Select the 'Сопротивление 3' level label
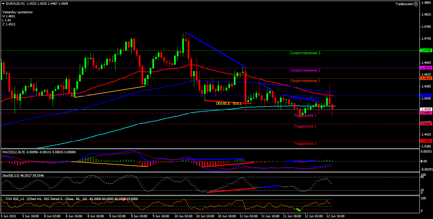 point(305,53)
